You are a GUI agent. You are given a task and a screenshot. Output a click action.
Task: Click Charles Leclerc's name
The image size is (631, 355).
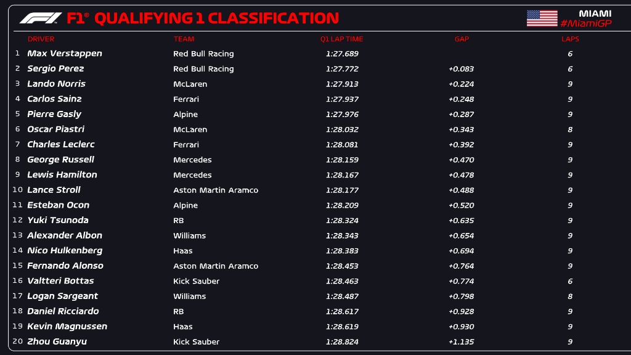coord(61,144)
